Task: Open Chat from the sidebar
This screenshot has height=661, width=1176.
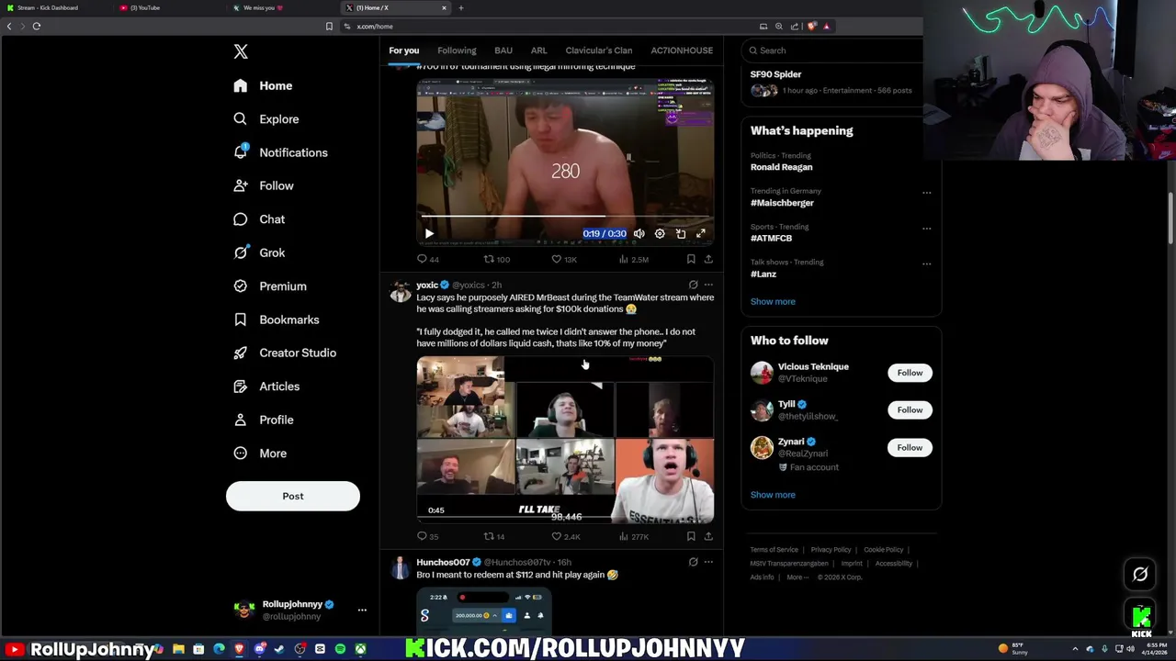Action: (259, 219)
